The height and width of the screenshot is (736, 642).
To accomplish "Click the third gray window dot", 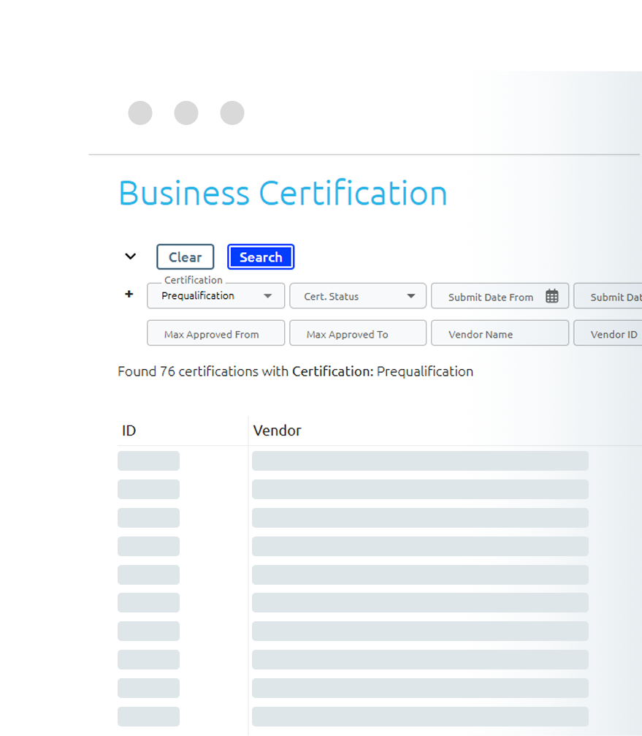I will [232, 113].
